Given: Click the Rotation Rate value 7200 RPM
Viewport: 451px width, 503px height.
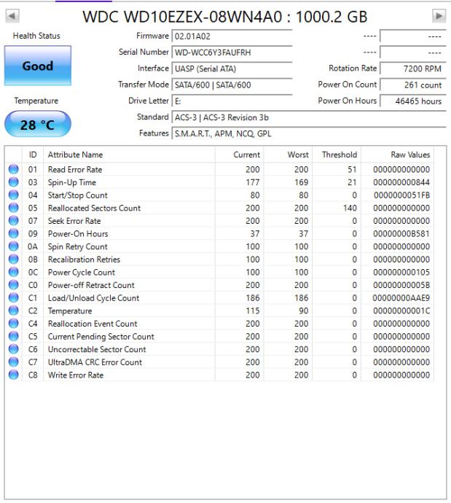Looking at the screenshot, I should tap(413, 69).
